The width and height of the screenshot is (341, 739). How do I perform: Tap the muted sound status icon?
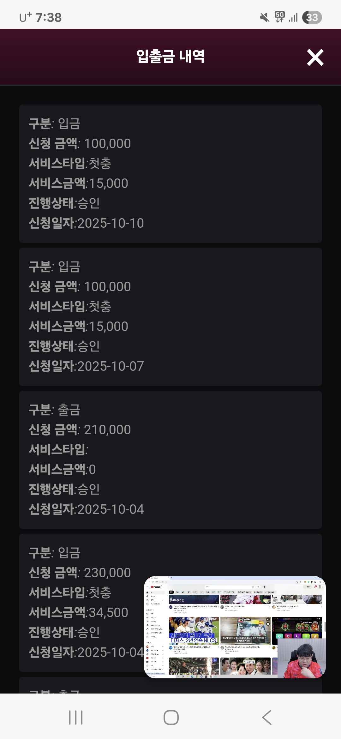pyautogui.click(x=265, y=17)
